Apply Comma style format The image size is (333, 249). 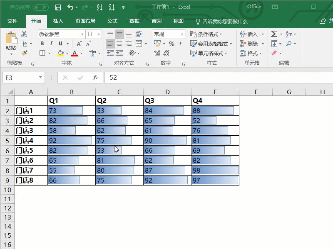[181, 44]
